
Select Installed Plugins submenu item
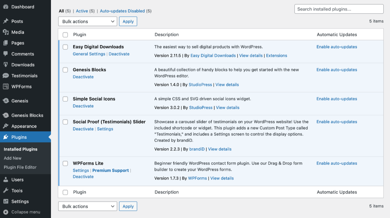[20, 149]
